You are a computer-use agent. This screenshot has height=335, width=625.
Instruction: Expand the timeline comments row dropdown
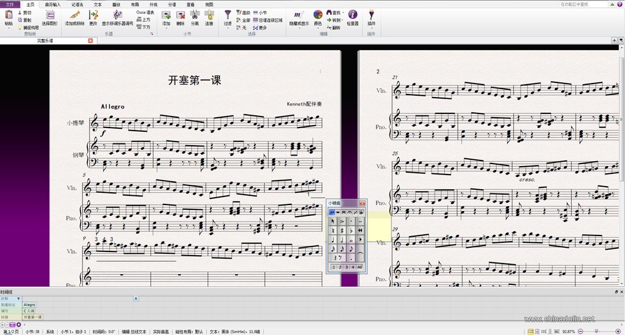(x=18, y=298)
